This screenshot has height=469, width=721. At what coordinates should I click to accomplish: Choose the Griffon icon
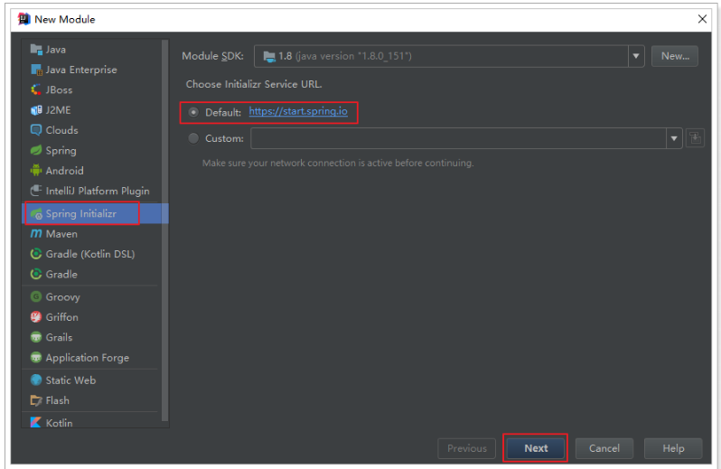click(36, 317)
